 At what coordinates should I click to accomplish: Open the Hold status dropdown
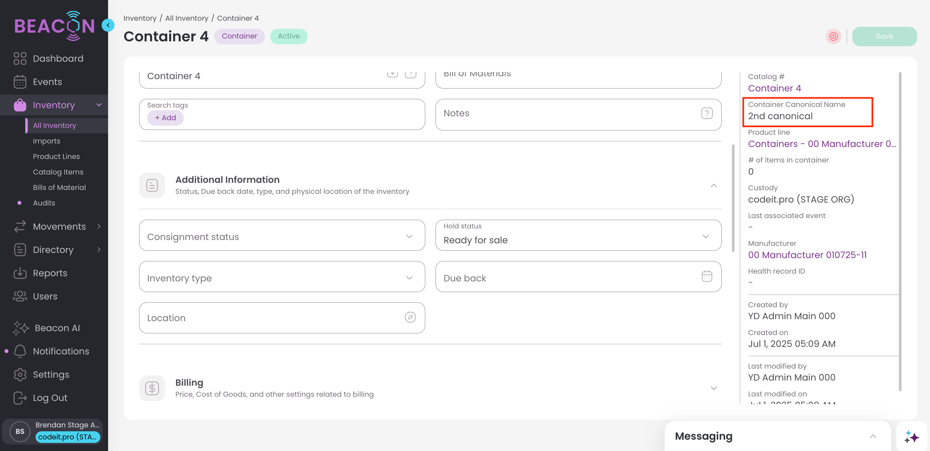578,236
